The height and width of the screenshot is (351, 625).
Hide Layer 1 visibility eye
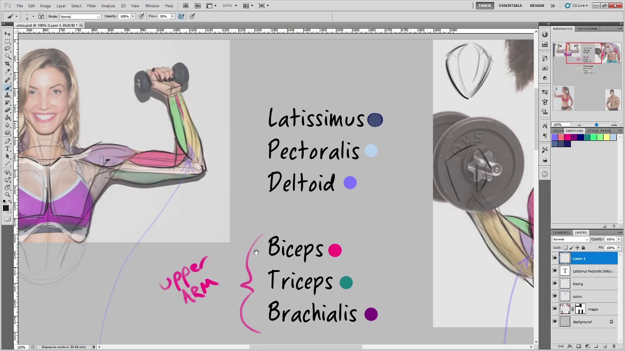[x=555, y=258]
